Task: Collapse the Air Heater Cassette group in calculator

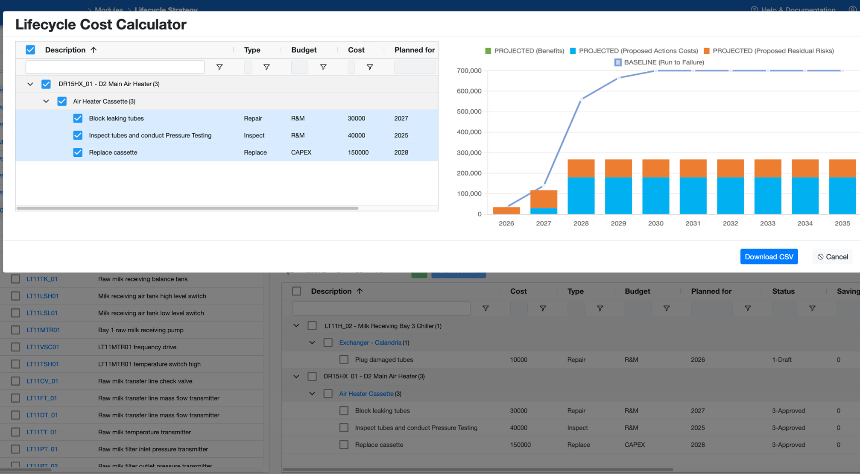Action: point(46,101)
